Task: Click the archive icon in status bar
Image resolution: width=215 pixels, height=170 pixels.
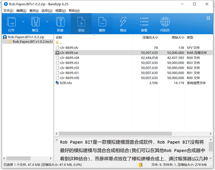Action: 140,165
